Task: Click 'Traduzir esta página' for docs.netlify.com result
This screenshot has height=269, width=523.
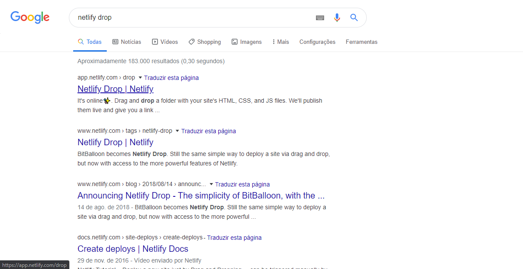Action: tap(234, 238)
